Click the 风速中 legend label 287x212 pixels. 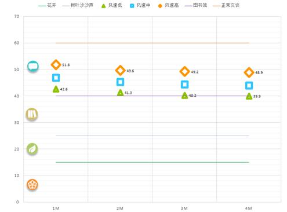click(x=143, y=5)
